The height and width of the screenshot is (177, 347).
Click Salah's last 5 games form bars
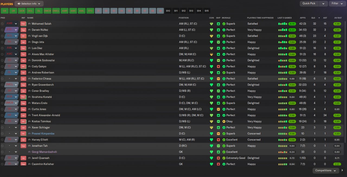[x=282, y=24]
